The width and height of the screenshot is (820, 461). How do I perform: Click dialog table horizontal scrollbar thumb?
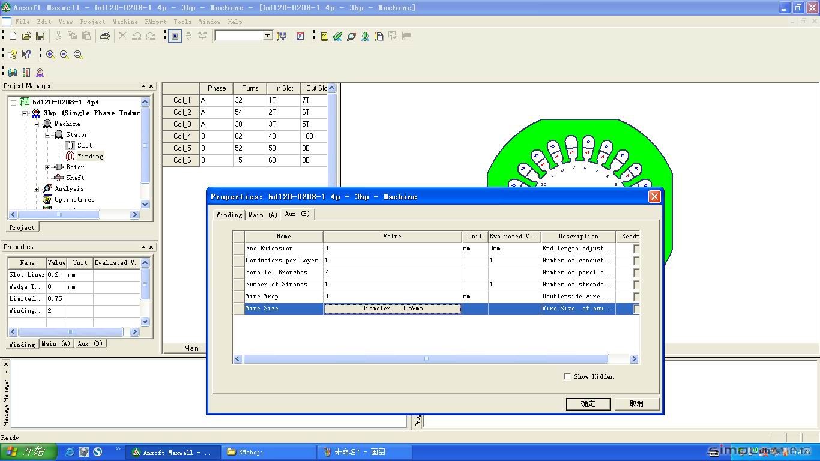point(426,358)
